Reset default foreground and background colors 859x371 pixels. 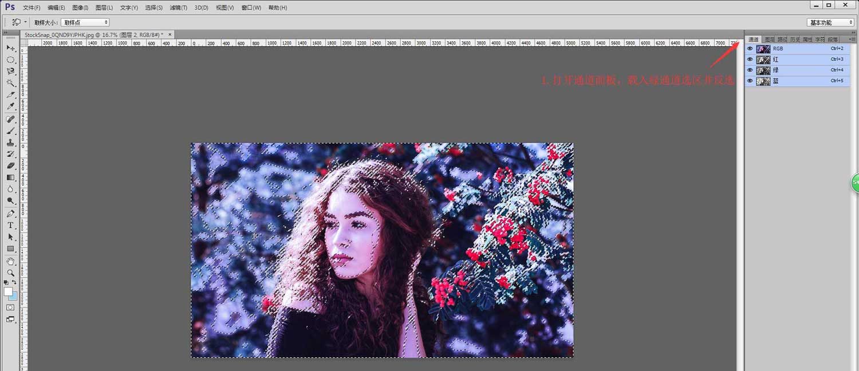click(6, 282)
